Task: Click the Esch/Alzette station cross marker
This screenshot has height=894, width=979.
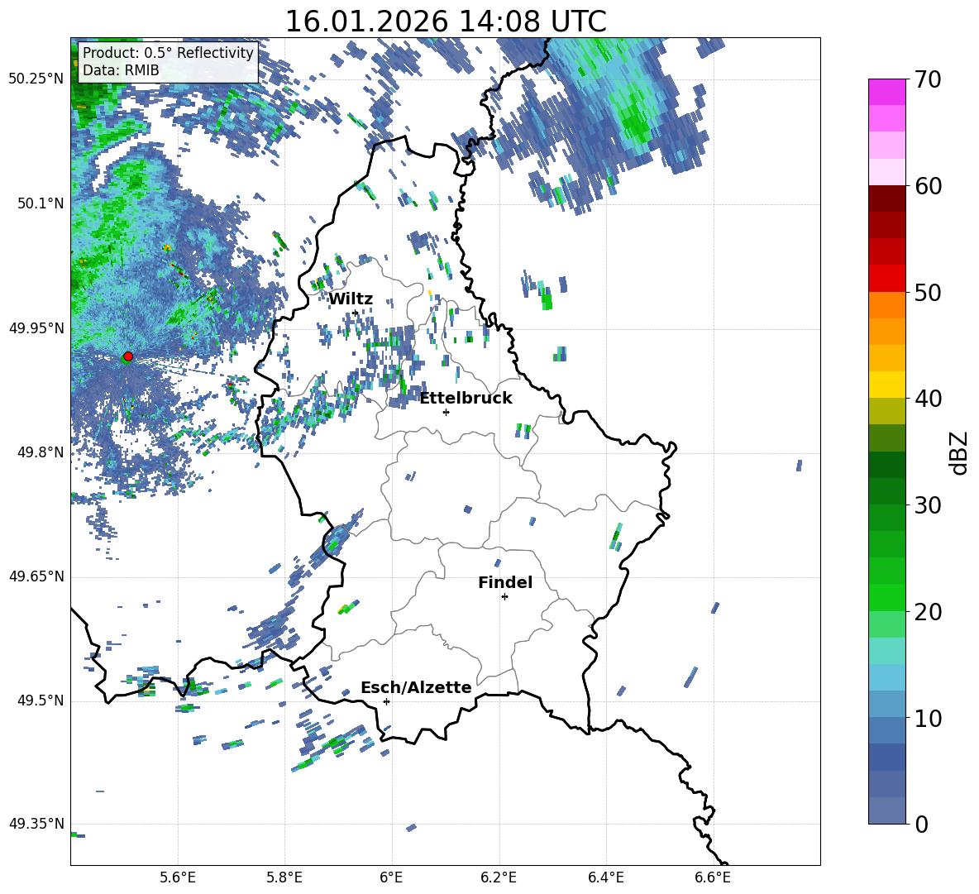Action: point(386,701)
